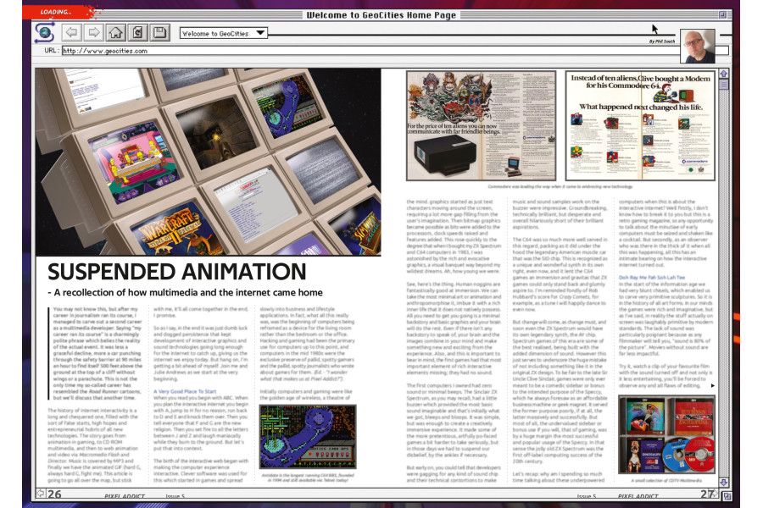
Task: Open the 'Doh Ray Me Fah Soh Lah Tee' heading link
Action: (x=652, y=278)
